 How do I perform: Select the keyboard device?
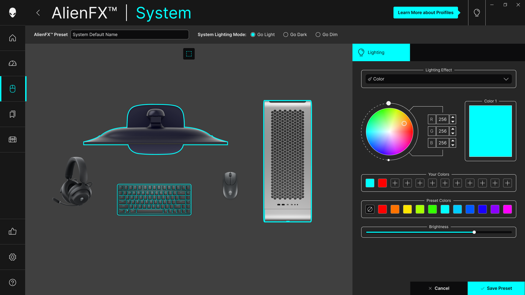click(154, 199)
